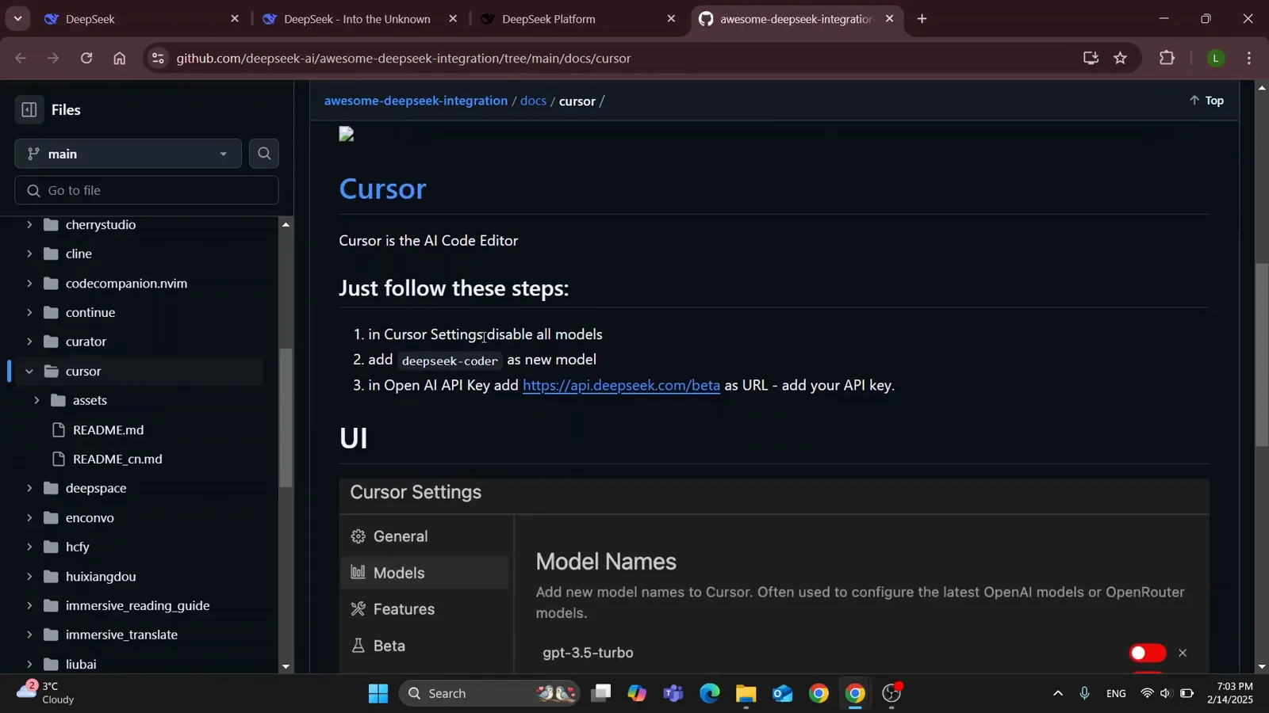
Task: Click the taskbar Search box
Action: (x=489, y=694)
